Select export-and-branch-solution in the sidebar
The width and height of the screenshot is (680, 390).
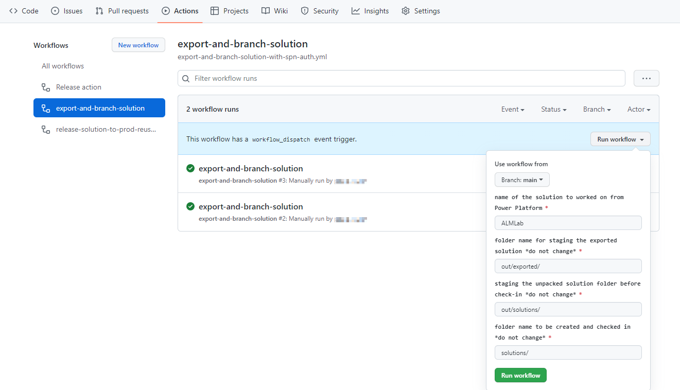[99, 108]
